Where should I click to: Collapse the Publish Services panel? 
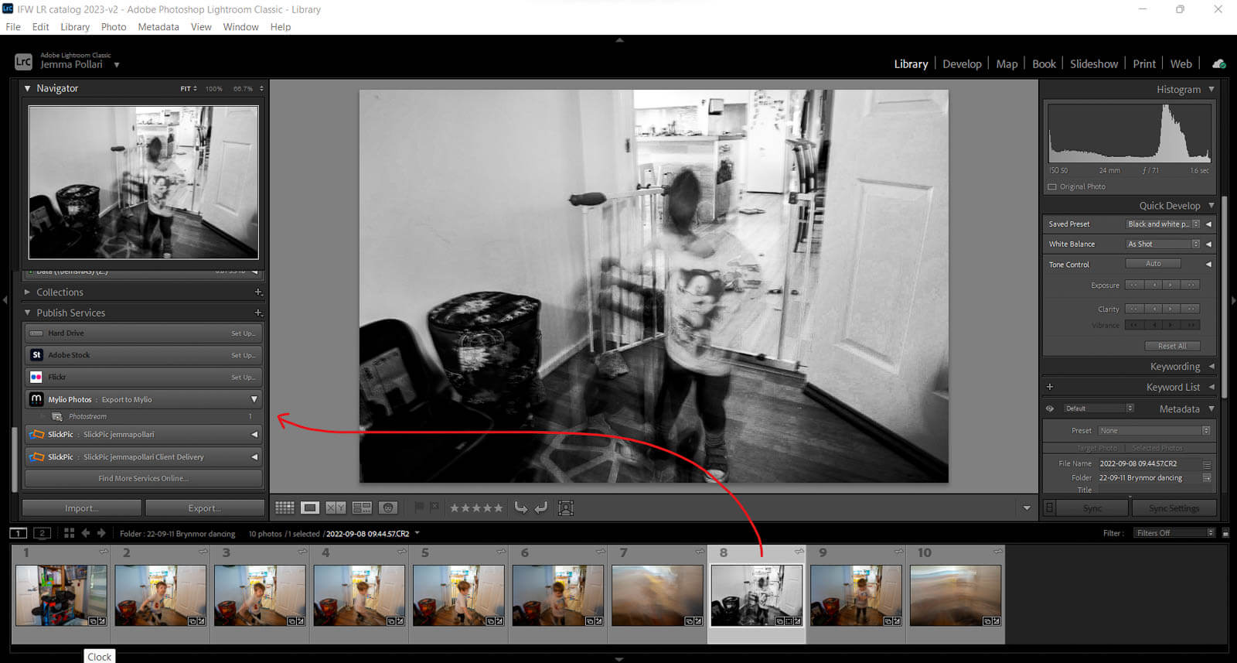coord(28,313)
